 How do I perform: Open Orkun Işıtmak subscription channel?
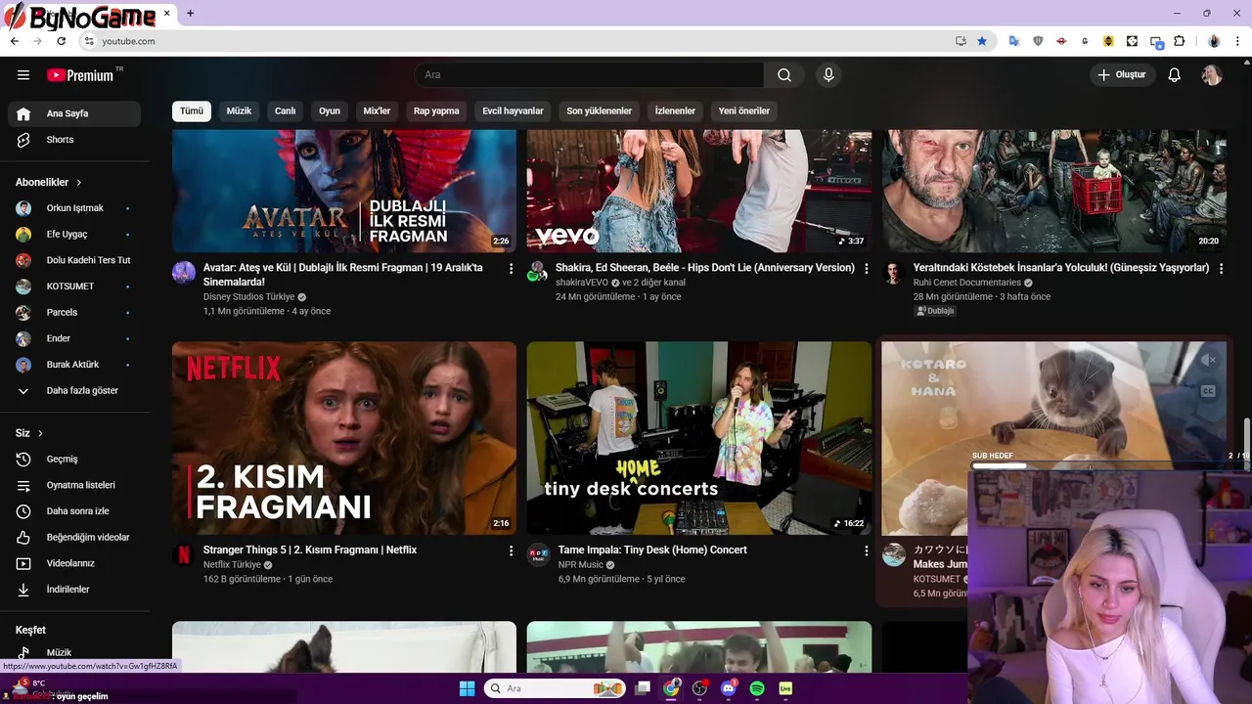click(74, 208)
